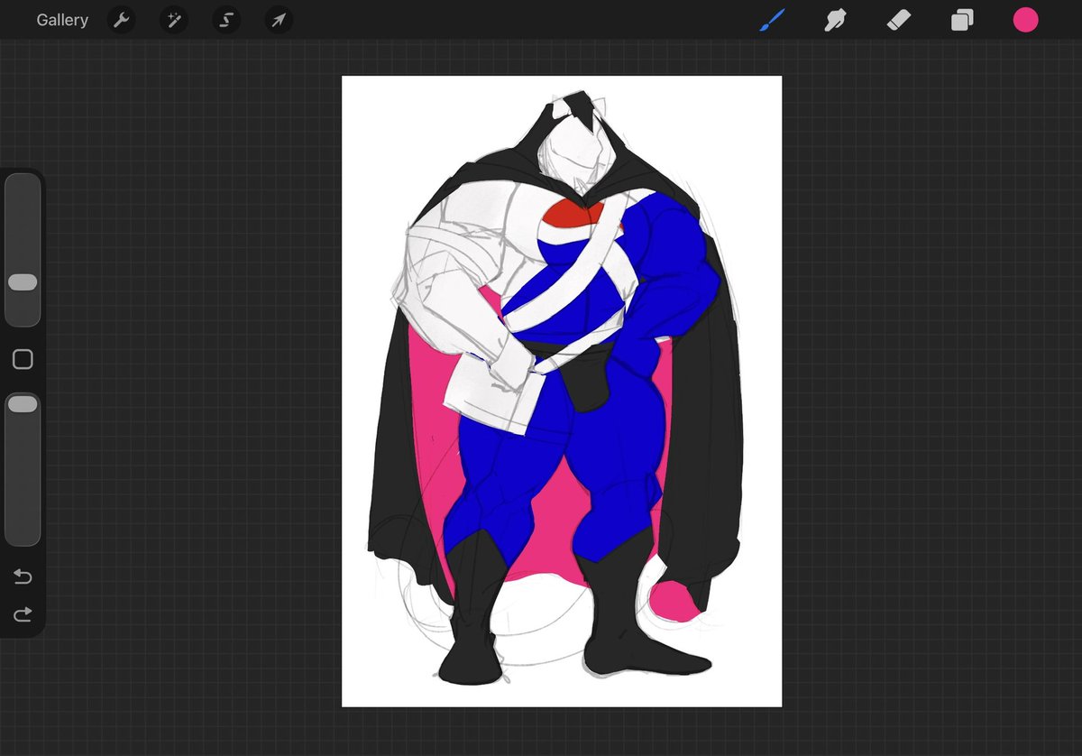
Task: Open the Layers panel
Action: [x=962, y=20]
